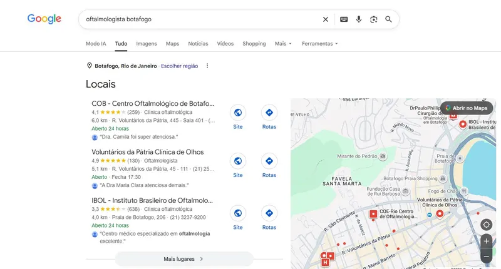Click review "Dra. Camila foi super atenciosa."
The width and height of the screenshot is (501, 269).
138,137
